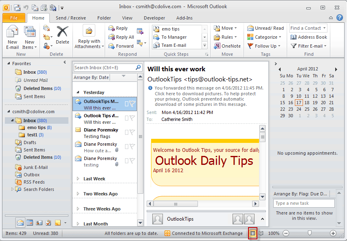The image size is (347, 241).
Task: Toggle flag on Diane Poremsky How cute message
Action: [132, 147]
